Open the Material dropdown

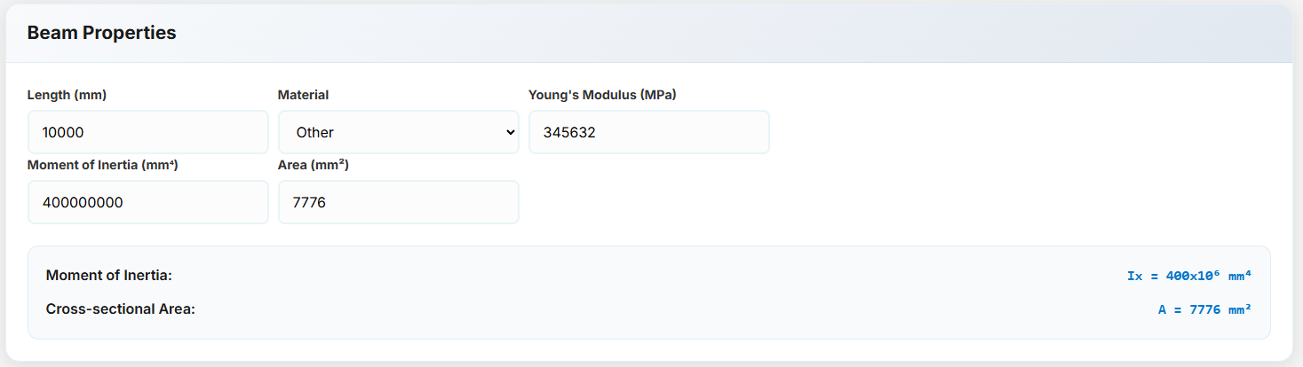tap(398, 132)
